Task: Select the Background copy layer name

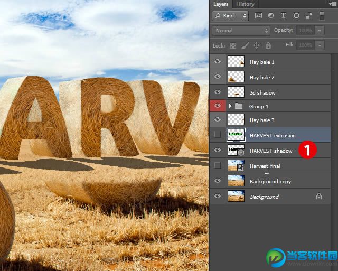Action: click(x=270, y=182)
